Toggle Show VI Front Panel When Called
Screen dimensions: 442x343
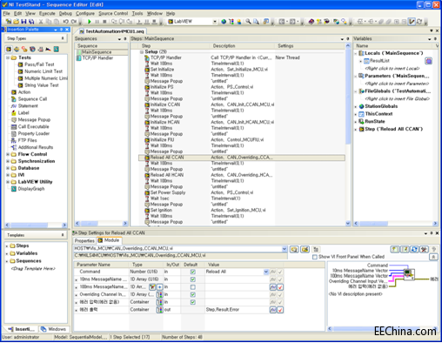pos(315,257)
